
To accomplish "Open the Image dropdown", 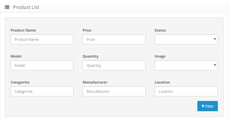I will click(186, 65).
